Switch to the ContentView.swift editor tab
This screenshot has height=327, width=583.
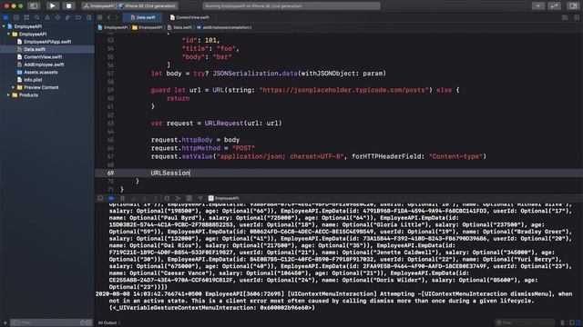pyautogui.click(x=189, y=17)
